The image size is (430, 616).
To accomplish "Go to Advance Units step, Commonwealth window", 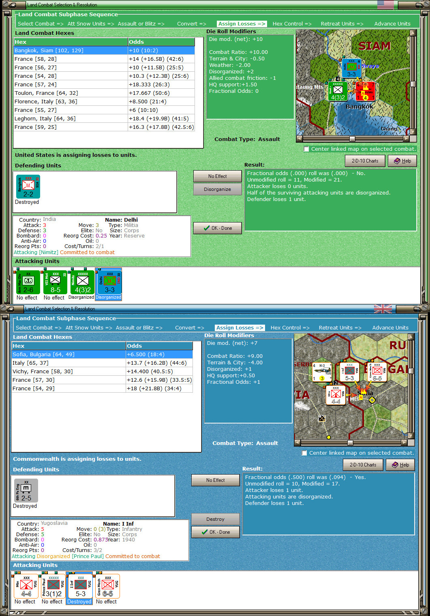I will [x=390, y=328].
